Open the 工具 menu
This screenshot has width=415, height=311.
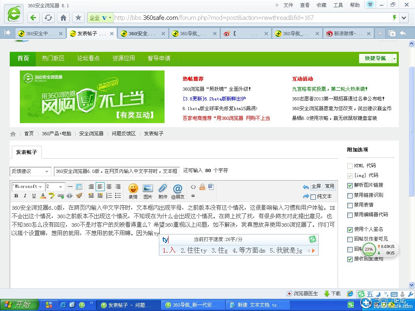338,5
